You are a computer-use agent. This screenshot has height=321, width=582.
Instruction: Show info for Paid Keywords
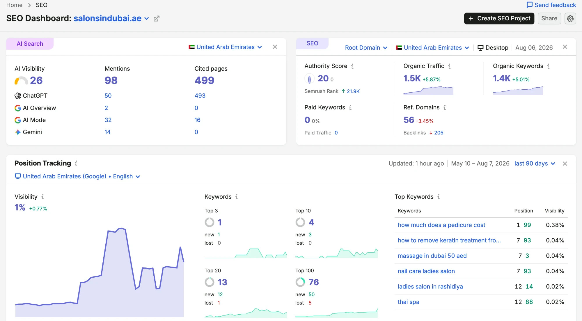(350, 108)
